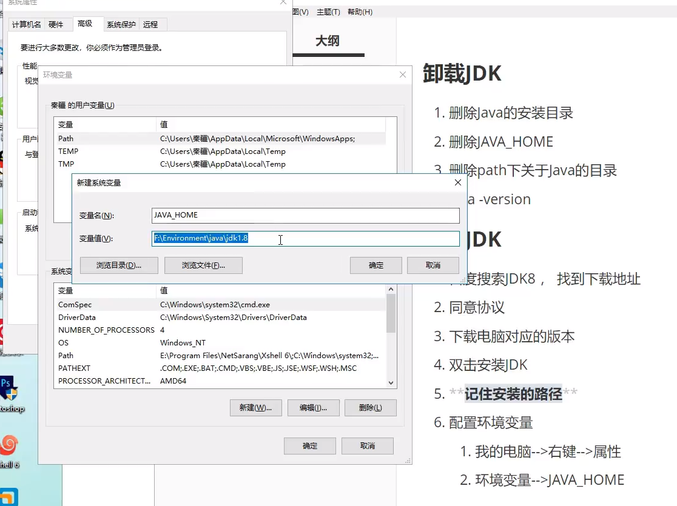Viewport: 677px width, 506px height.
Task: Select system variable OS row
Action: pos(221,343)
